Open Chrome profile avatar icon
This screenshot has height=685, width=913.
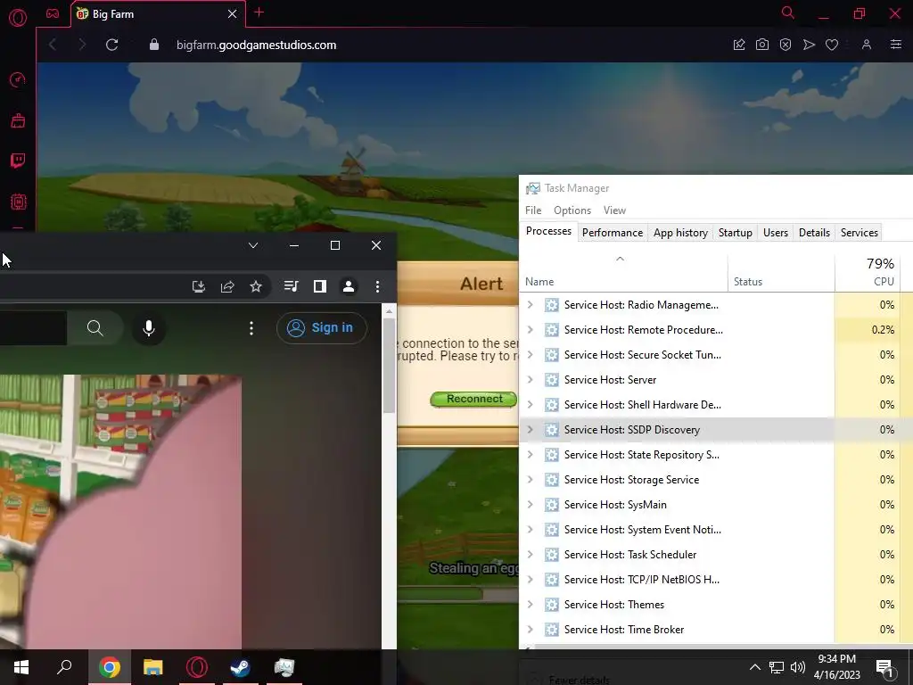click(x=349, y=286)
